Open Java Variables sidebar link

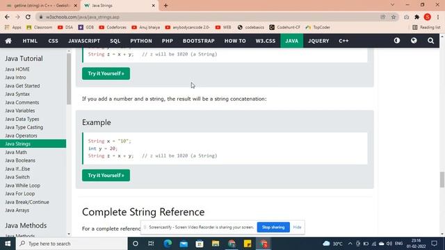(20, 110)
